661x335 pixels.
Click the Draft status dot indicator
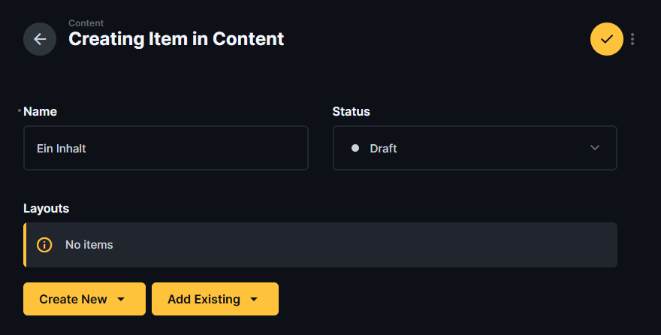coord(355,148)
